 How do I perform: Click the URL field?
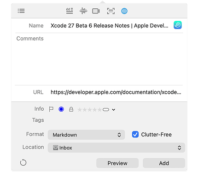[116, 92]
